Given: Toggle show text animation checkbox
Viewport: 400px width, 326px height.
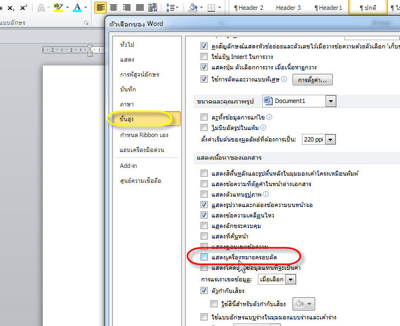Looking at the screenshot, I should (x=204, y=215).
